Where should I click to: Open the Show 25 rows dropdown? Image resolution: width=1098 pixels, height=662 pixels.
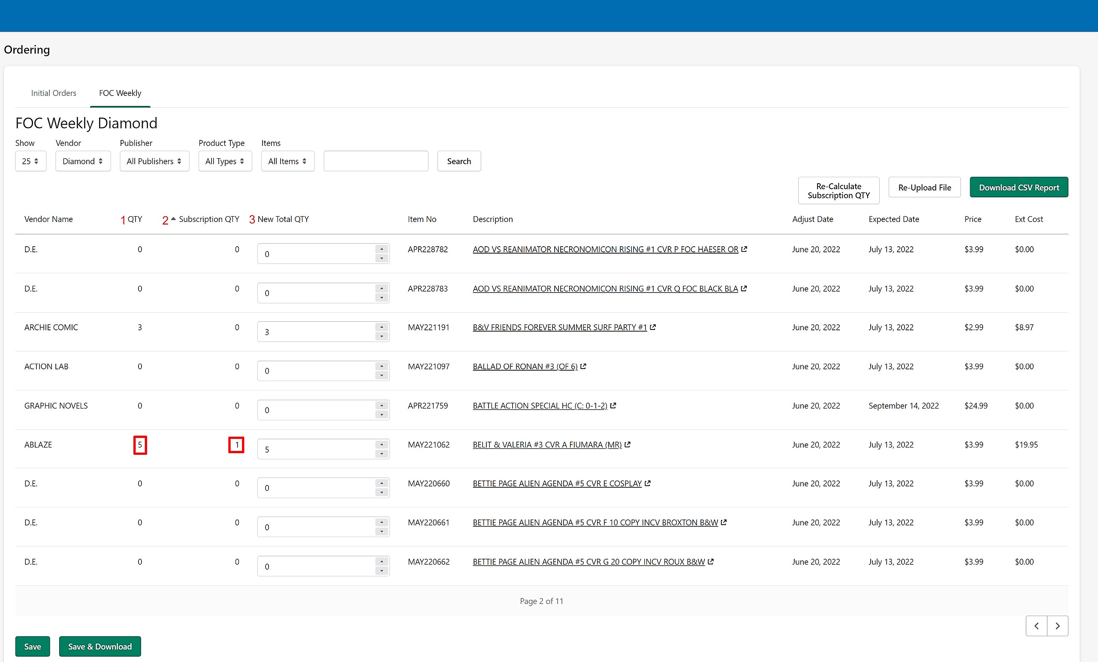(30, 161)
